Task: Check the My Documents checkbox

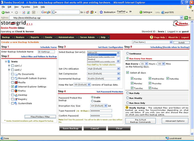Action: tap(12, 74)
